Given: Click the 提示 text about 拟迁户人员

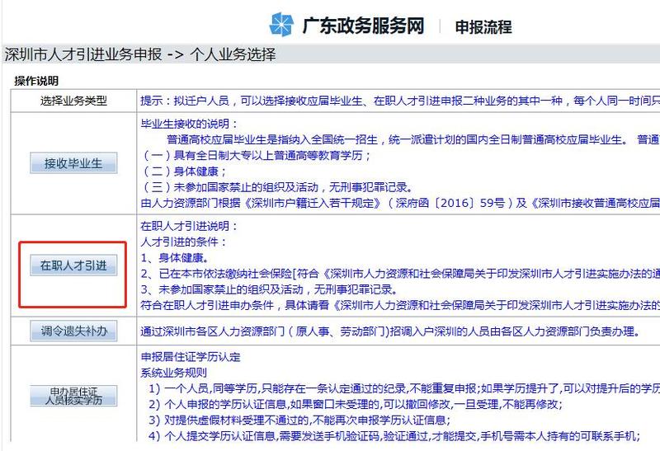Looking at the screenshot, I should pos(396,101).
